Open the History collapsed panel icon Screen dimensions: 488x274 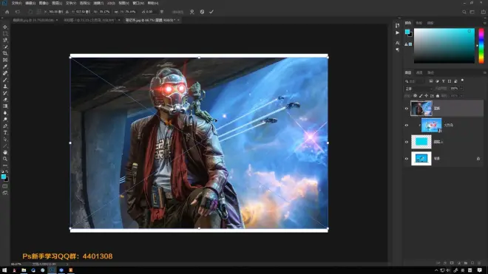398,26
